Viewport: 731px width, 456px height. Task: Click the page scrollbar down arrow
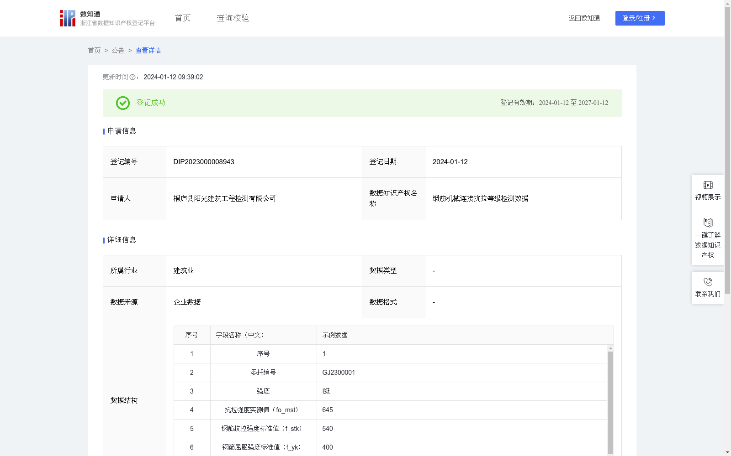point(727,452)
